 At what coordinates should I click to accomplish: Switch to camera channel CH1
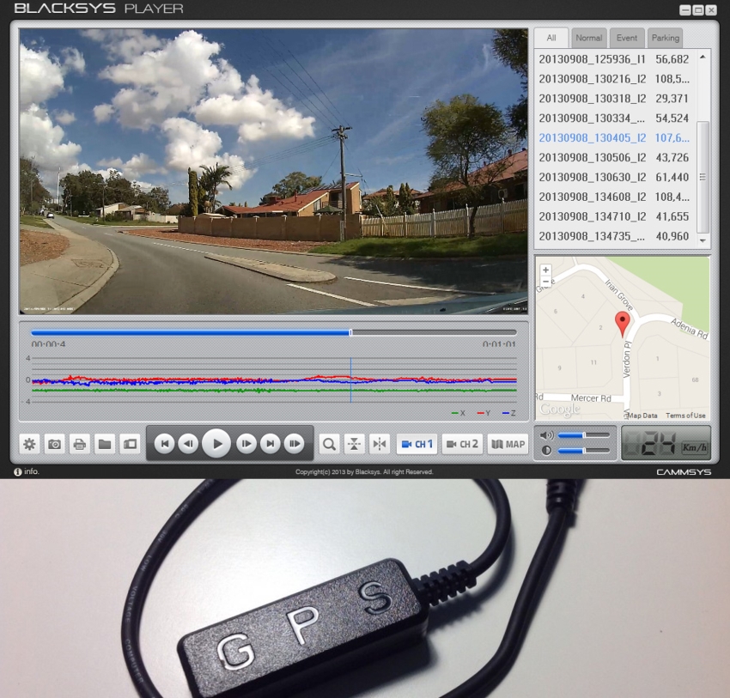[417, 444]
